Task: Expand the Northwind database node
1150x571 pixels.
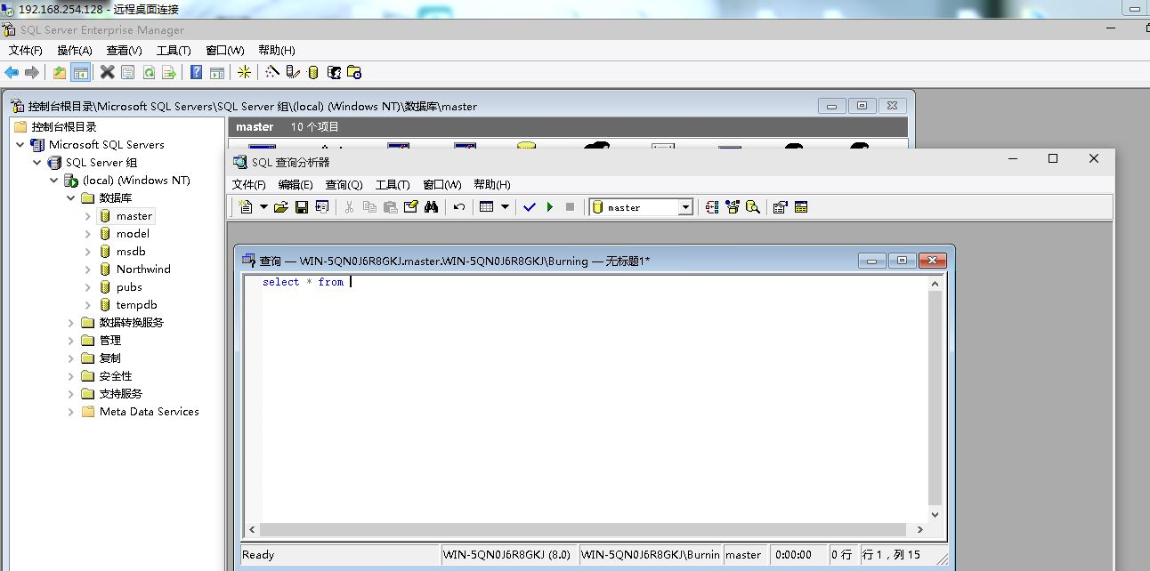Action: 87,269
